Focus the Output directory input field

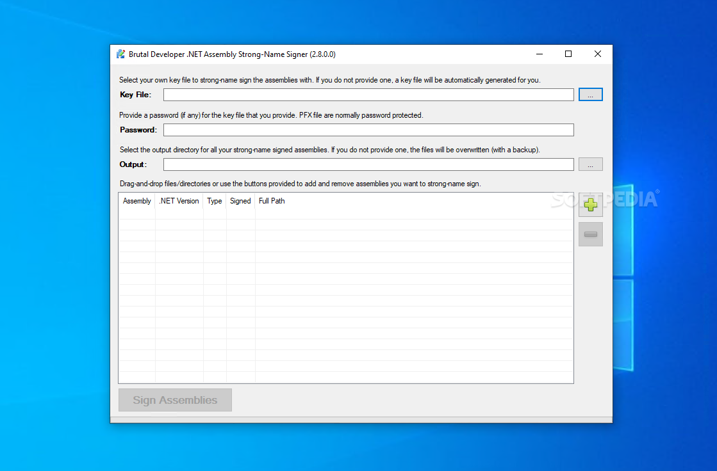(x=368, y=164)
